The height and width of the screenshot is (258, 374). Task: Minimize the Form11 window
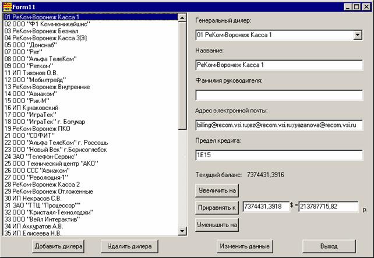coord(348,7)
